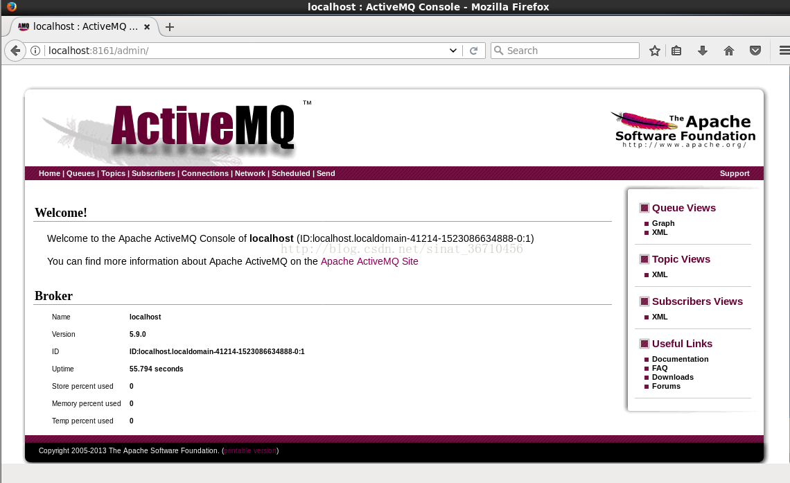Open the printable version of the page
Image resolution: width=790 pixels, height=483 pixels.
[249, 450]
